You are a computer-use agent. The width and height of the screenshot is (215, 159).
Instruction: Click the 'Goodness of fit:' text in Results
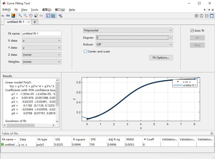[16, 121]
